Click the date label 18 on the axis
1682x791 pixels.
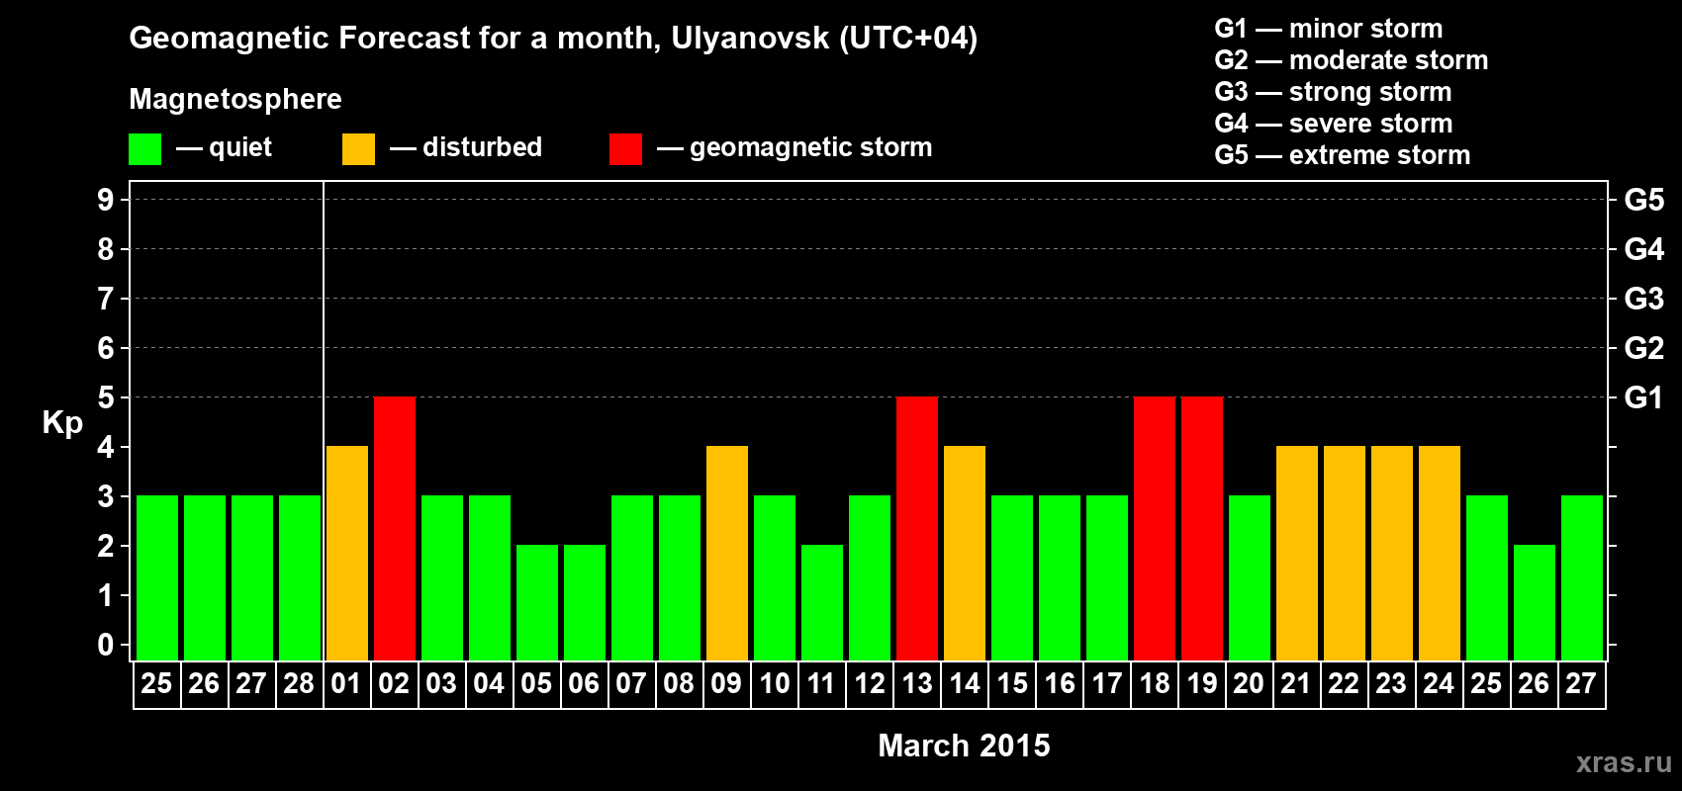point(1155,684)
